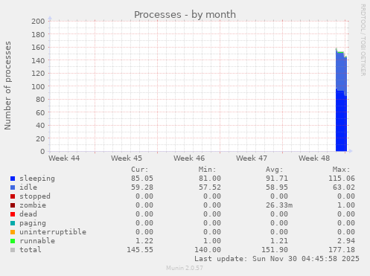Click the 'Processes - by month' title

pos(185,15)
